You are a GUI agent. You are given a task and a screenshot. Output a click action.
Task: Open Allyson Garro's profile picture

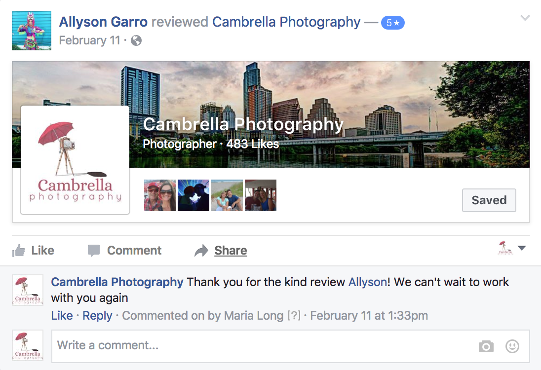point(32,31)
